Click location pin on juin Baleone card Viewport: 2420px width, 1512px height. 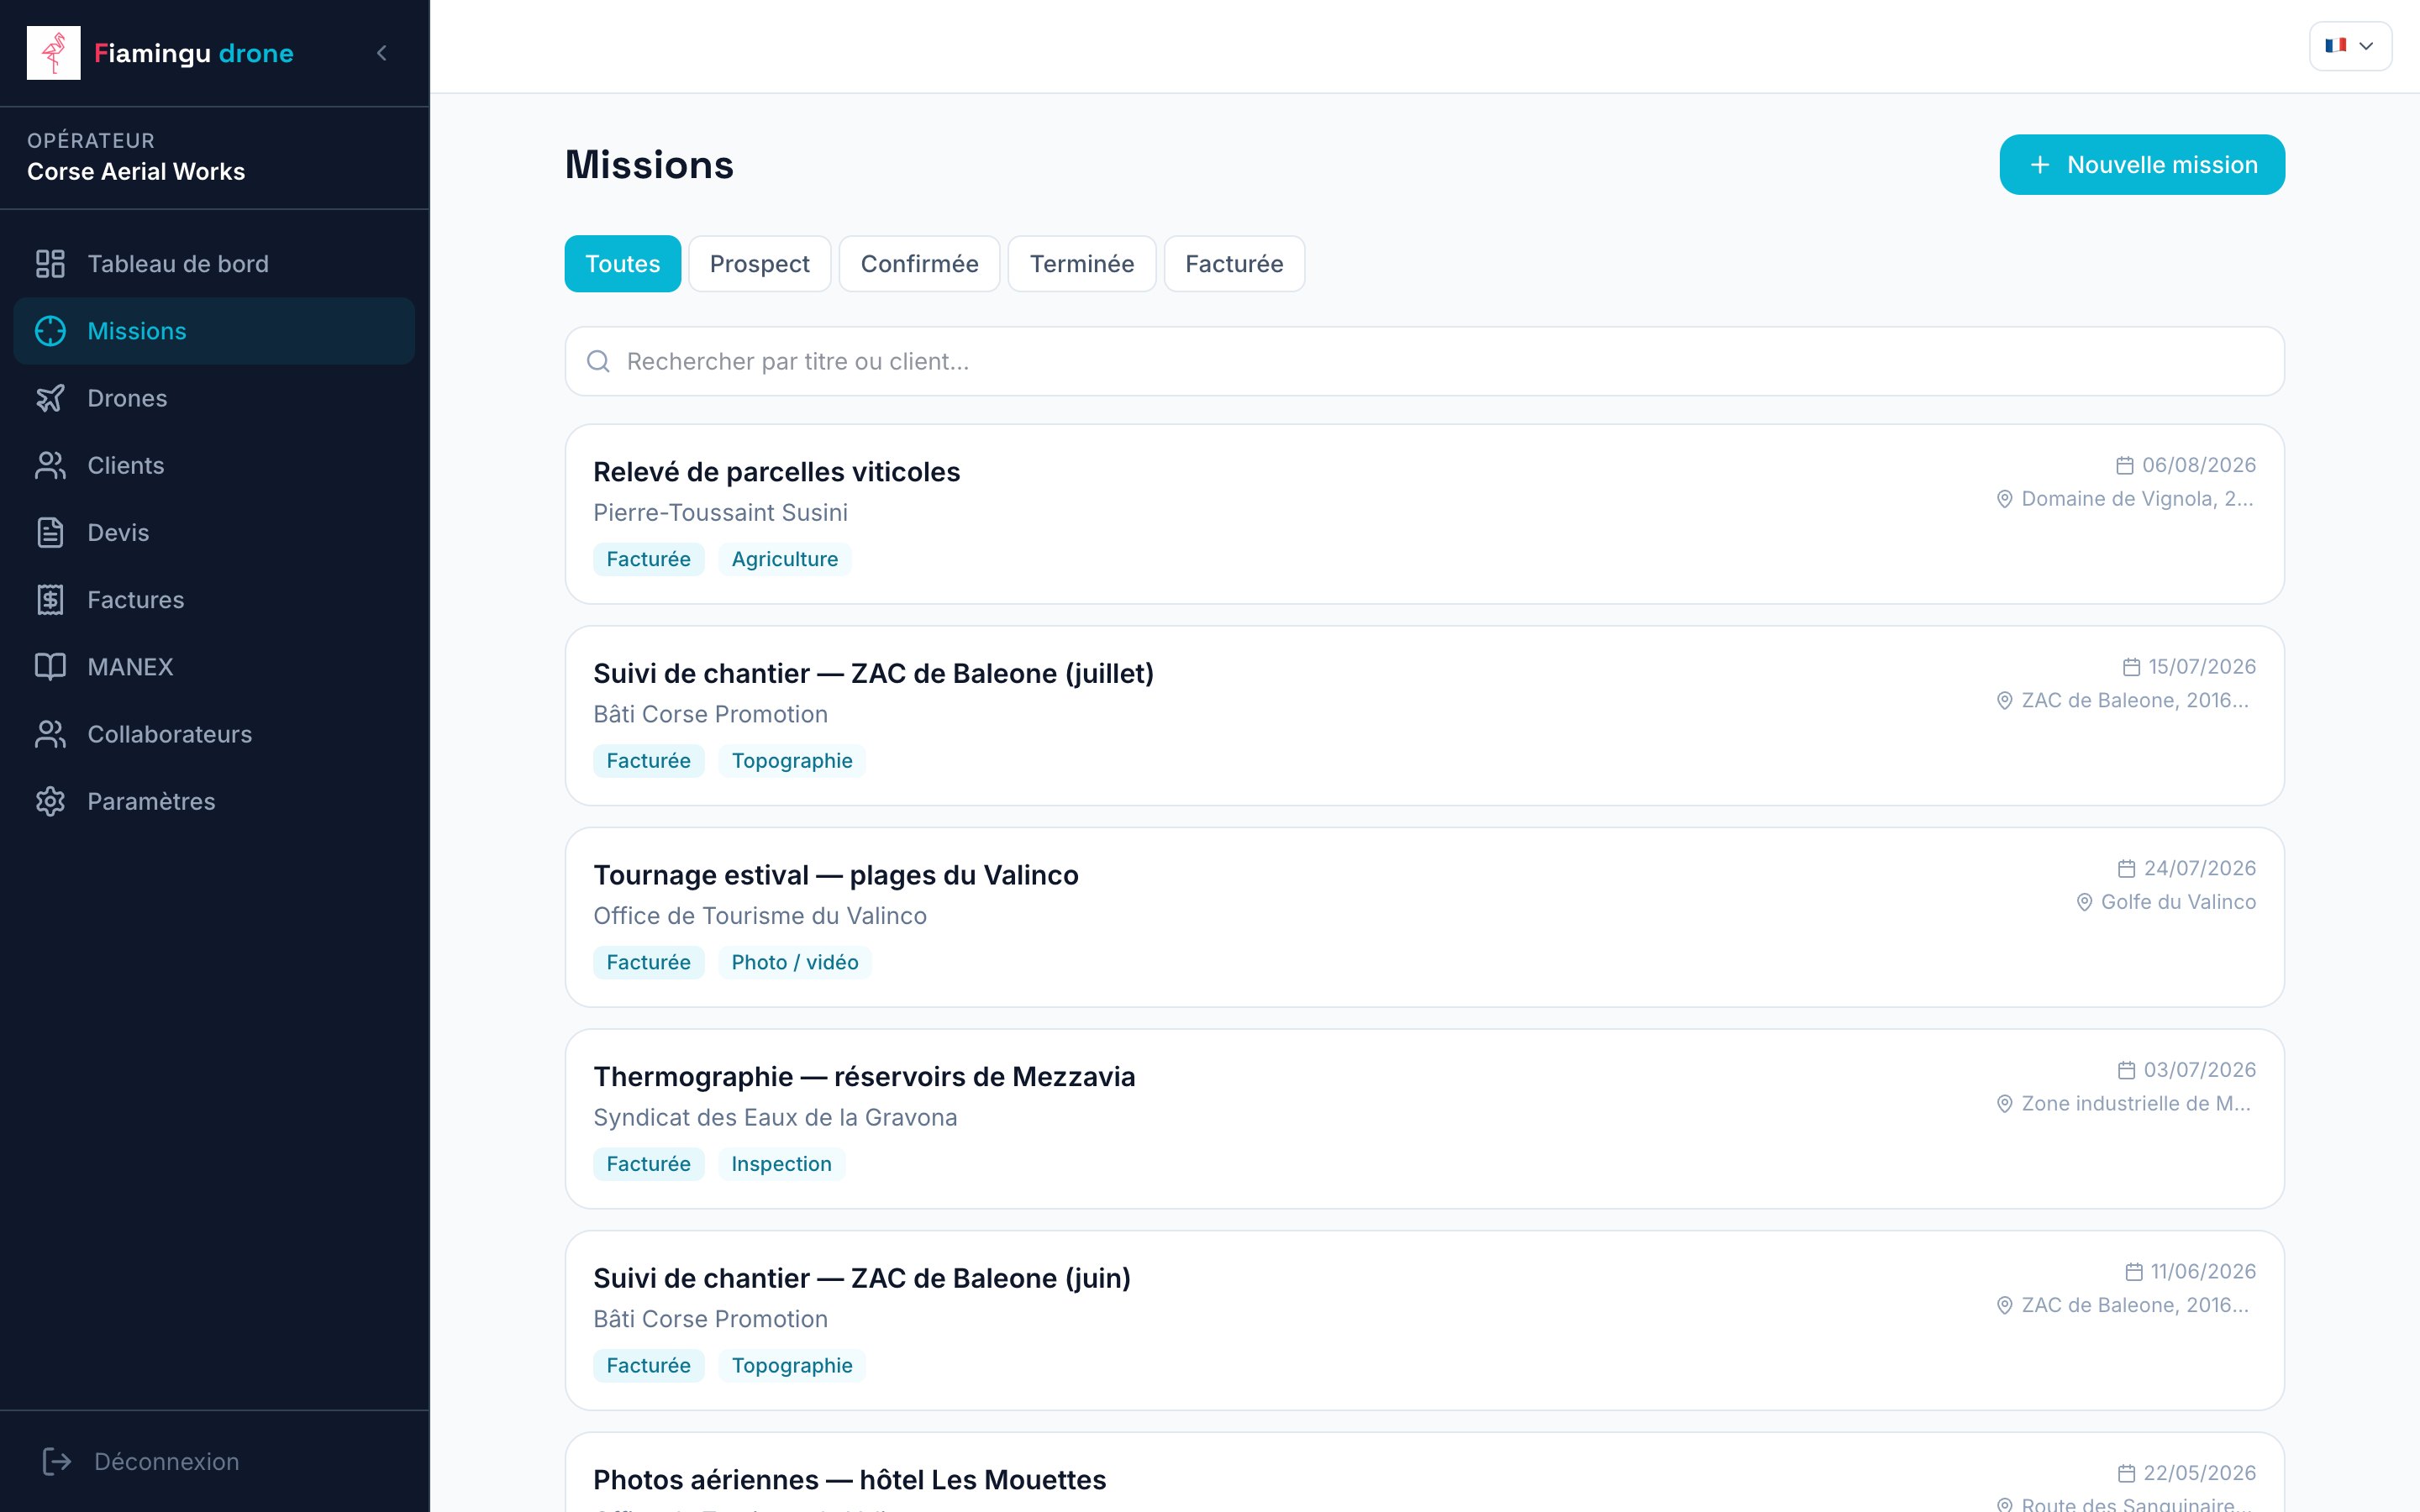point(2004,1306)
